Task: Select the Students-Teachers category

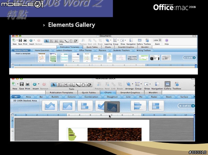Action: pyautogui.click(x=121, y=50)
